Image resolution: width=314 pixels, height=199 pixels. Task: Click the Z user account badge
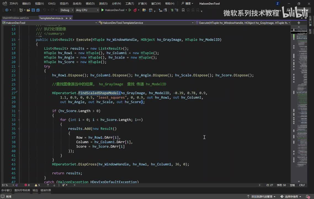pos(277,3)
